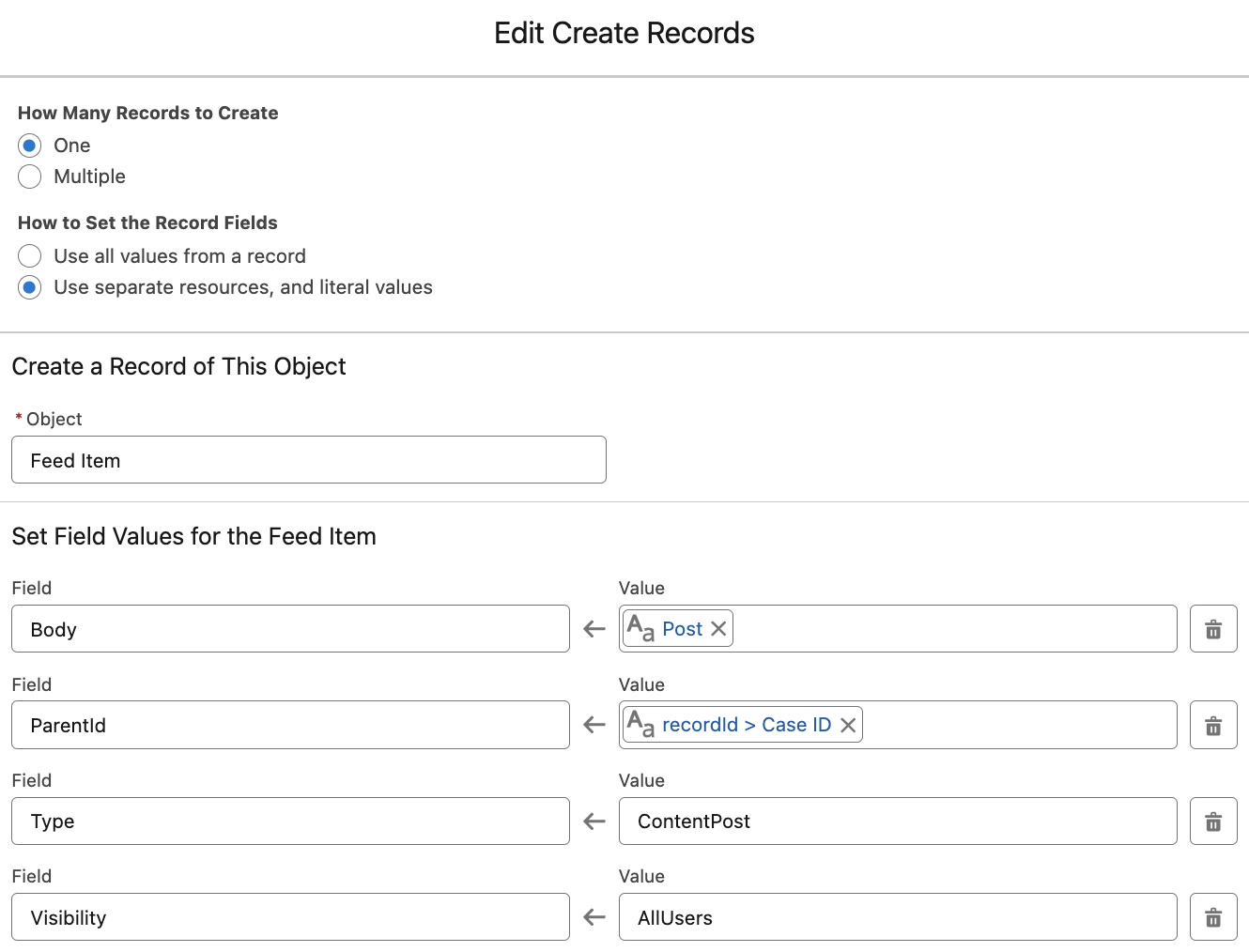Delete the Visibility field assignment row
Viewport: 1249px width, 952px height.
point(1212,916)
